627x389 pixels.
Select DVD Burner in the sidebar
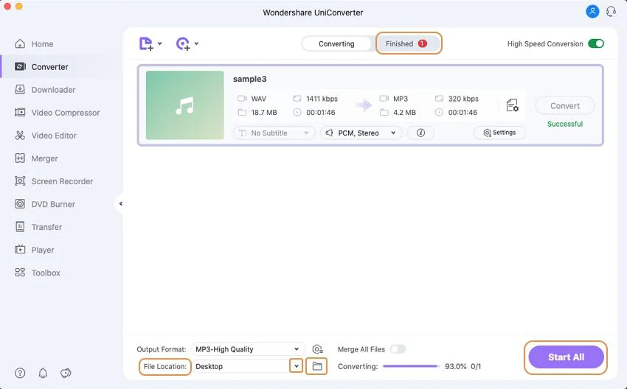click(x=53, y=204)
